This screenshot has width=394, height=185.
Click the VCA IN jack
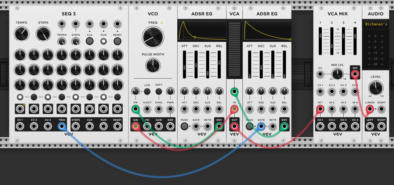tap(234, 109)
